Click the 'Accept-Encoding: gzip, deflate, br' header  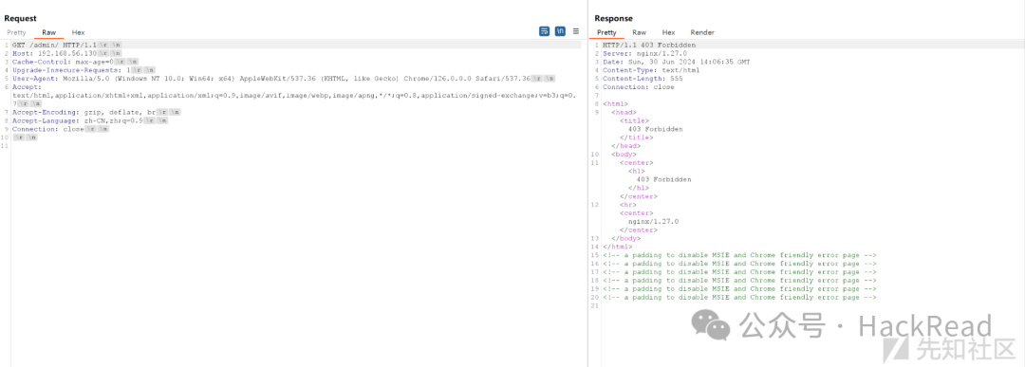pyautogui.click(x=84, y=112)
